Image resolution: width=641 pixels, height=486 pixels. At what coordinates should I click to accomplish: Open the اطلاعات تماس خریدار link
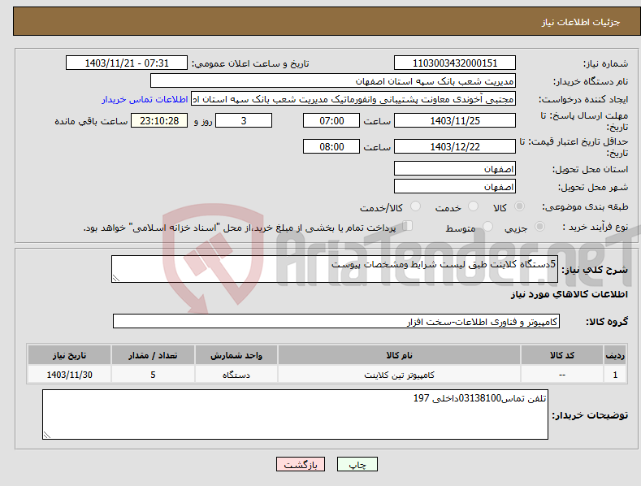point(145,99)
